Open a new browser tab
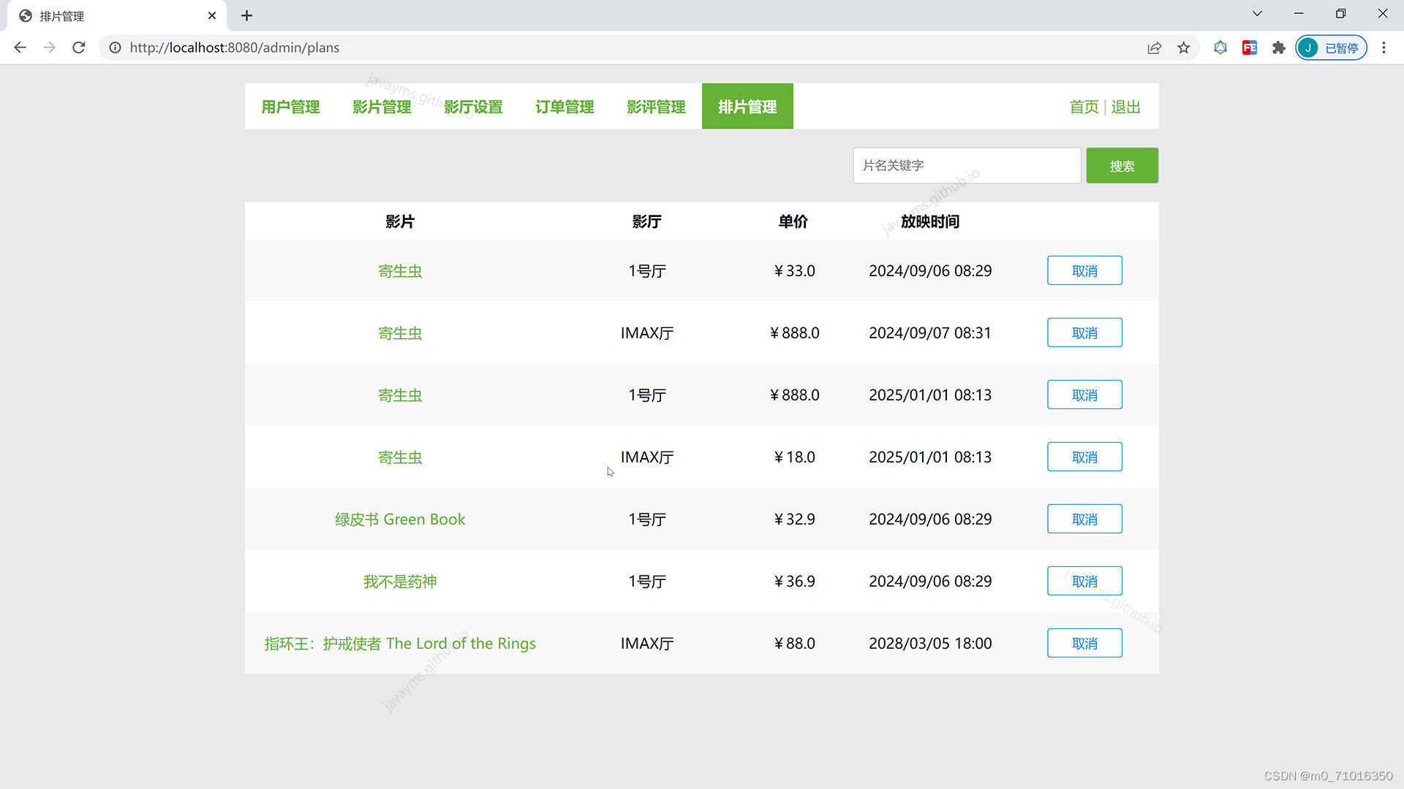1404x789 pixels. tap(247, 15)
